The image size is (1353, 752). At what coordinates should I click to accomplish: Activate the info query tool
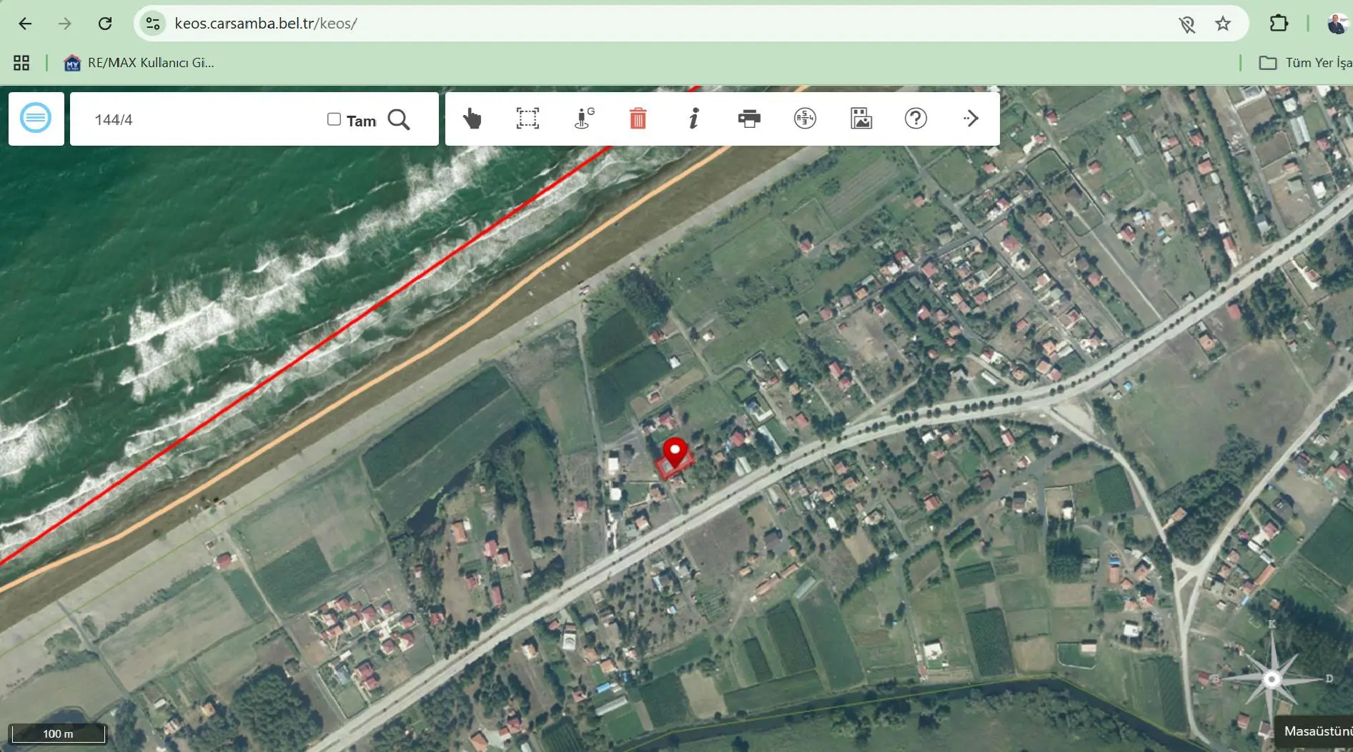[x=693, y=119]
